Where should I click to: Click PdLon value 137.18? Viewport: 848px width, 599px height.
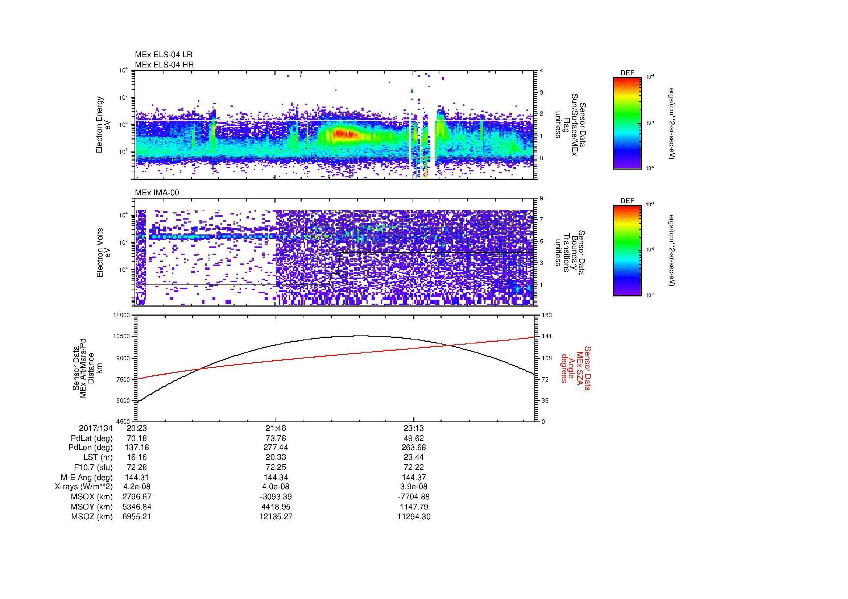point(137,448)
